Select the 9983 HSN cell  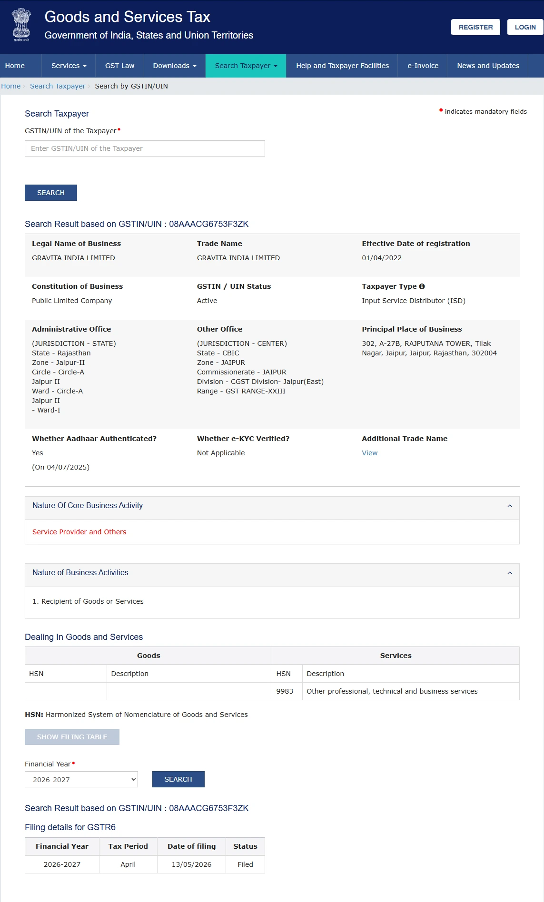[x=287, y=691]
